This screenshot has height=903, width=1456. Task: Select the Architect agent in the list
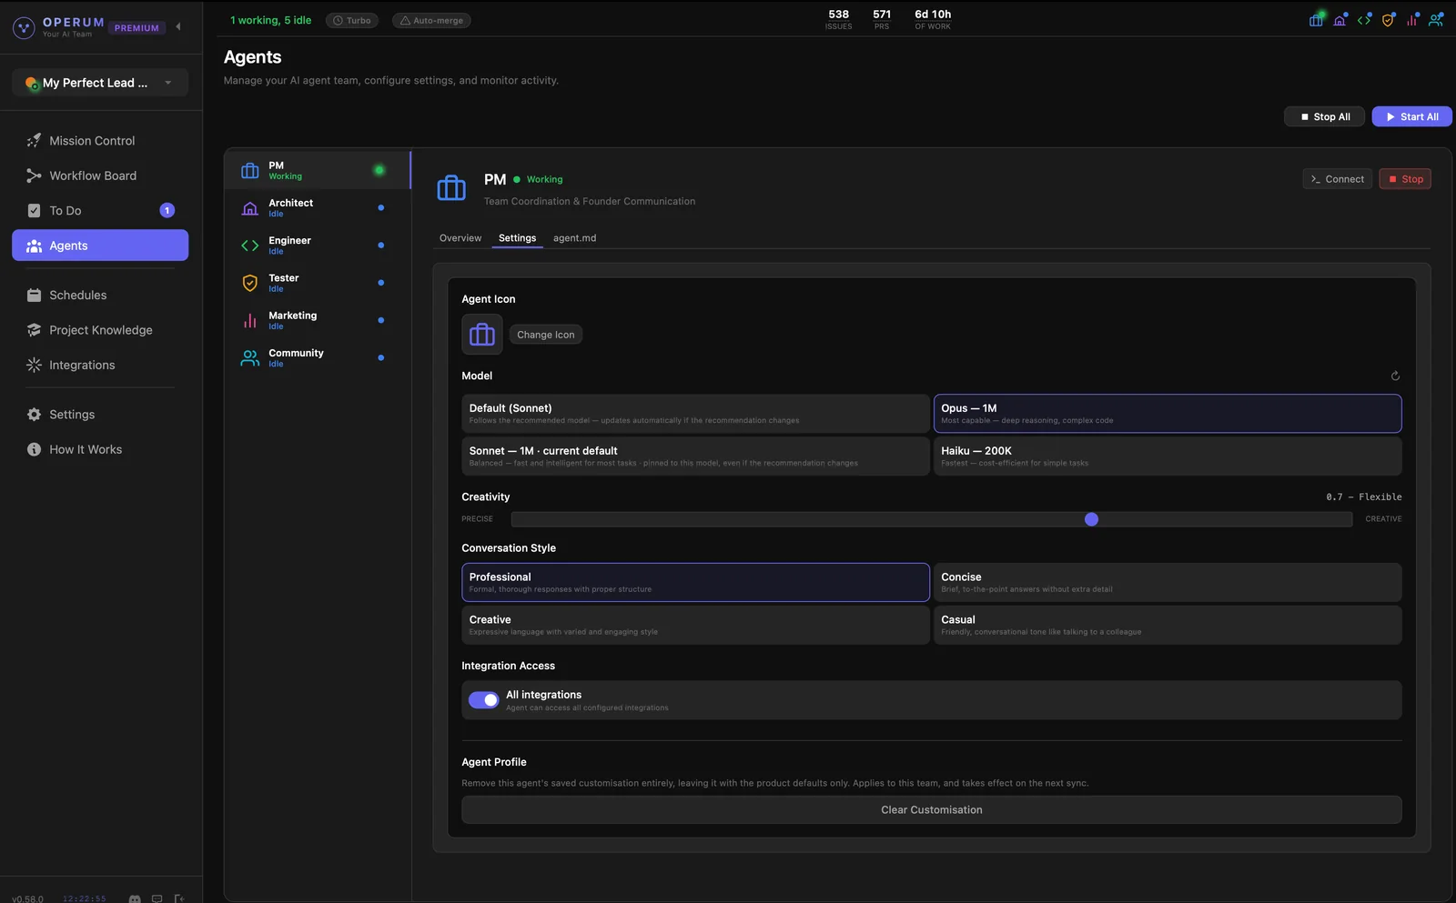pyautogui.click(x=317, y=208)
